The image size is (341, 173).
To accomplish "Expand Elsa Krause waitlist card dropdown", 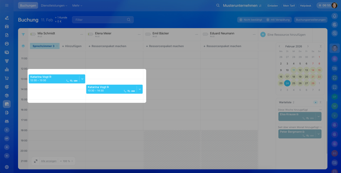I will (x=319, y=116).
